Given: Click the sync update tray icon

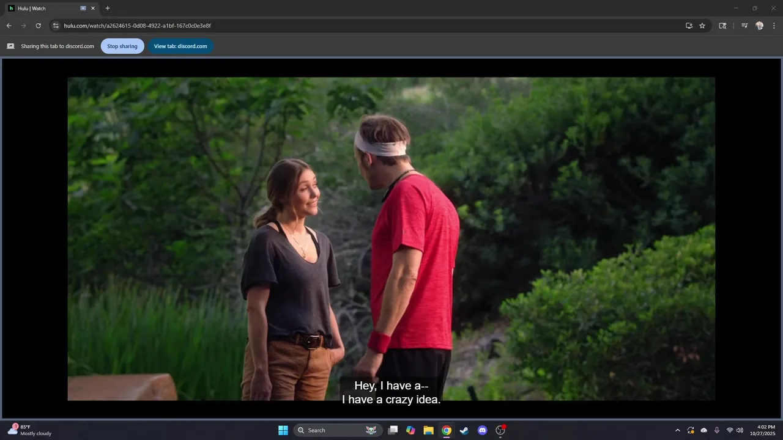Looking at the screenshot, I should 691,430.
